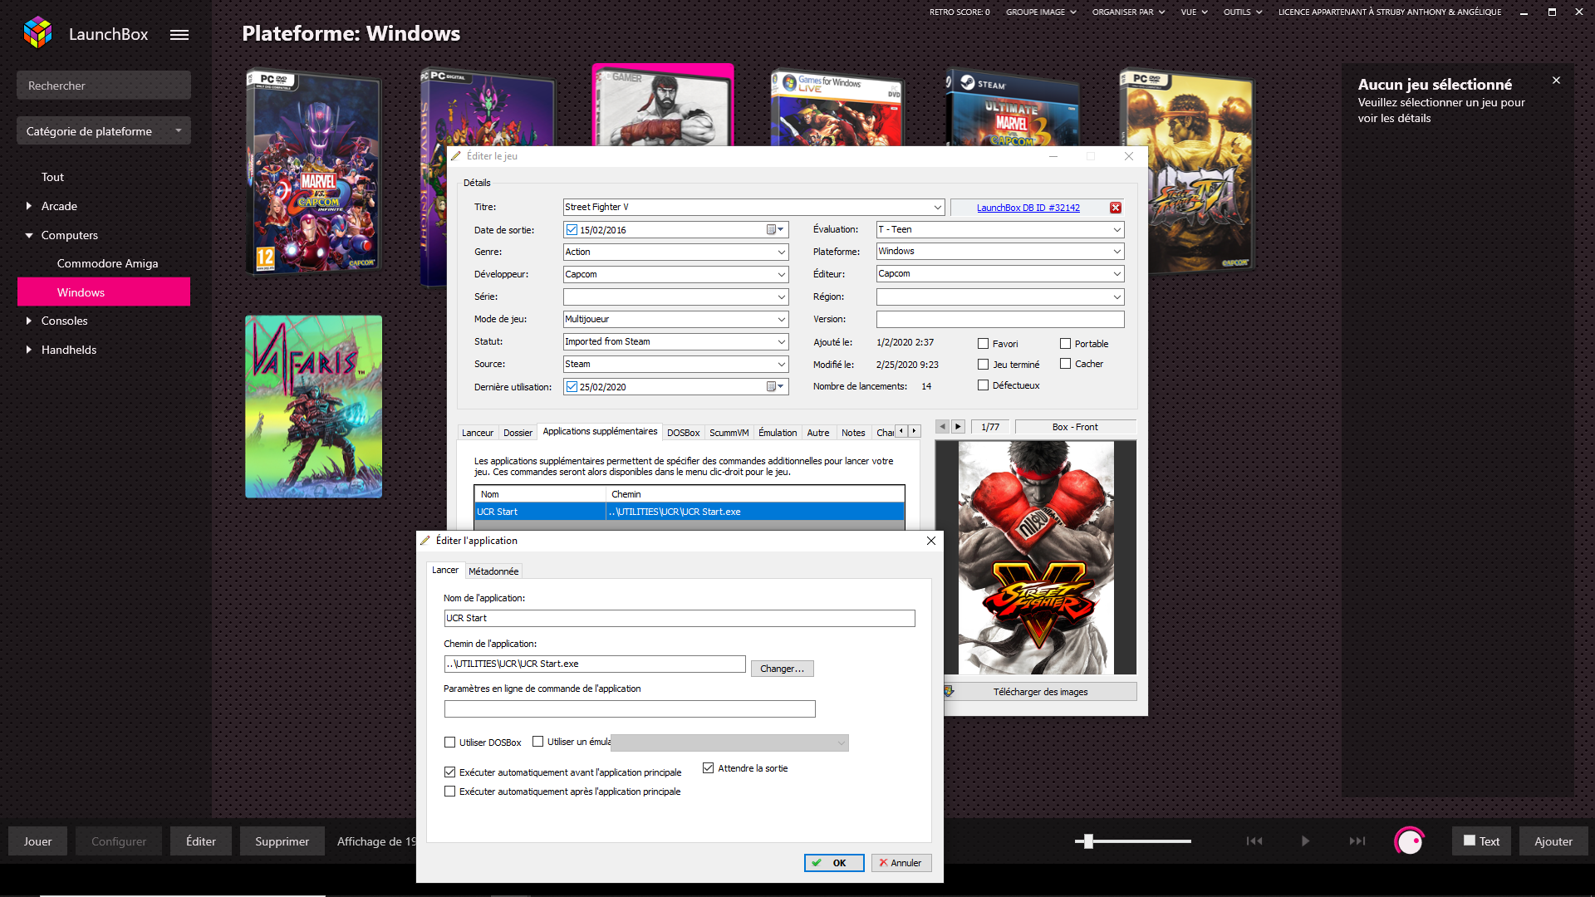Expand the Handhelds tree node

[x=29, y=350]
